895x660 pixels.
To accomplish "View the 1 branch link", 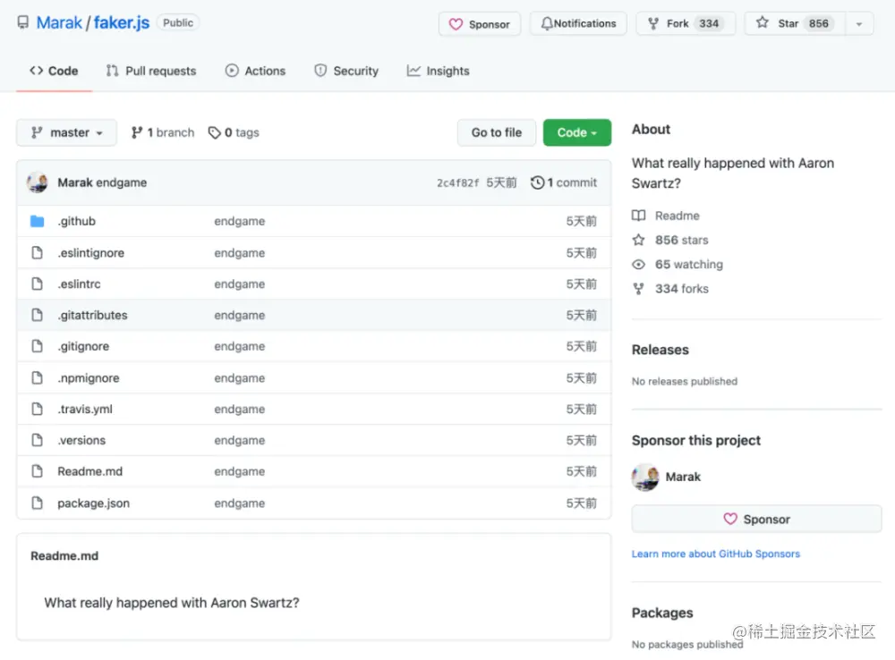I will [x=163, y=132].
